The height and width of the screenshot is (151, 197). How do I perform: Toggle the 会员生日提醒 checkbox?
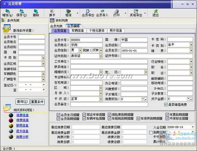(58, 115)
